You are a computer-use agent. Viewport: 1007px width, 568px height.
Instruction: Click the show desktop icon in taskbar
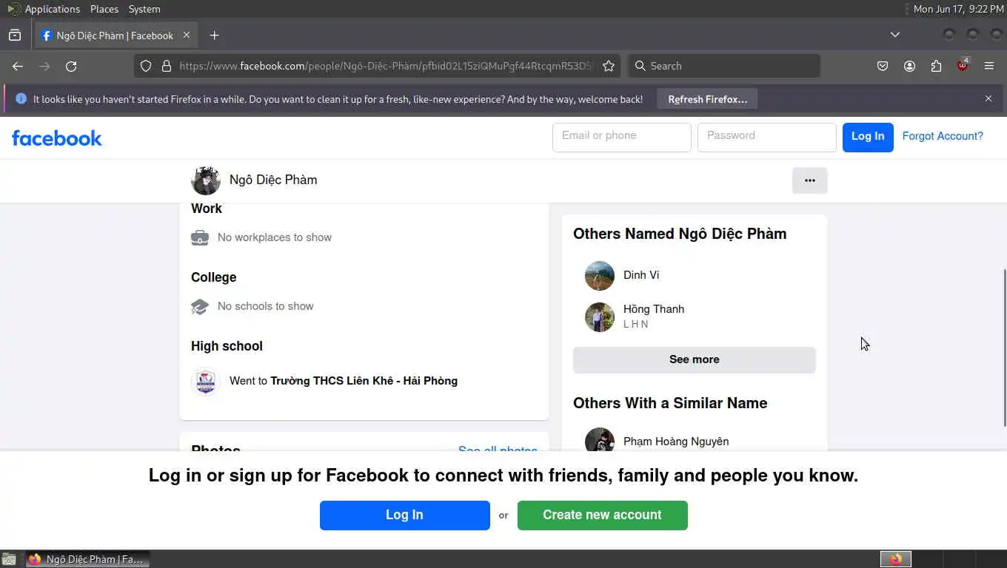click(9, 559)
